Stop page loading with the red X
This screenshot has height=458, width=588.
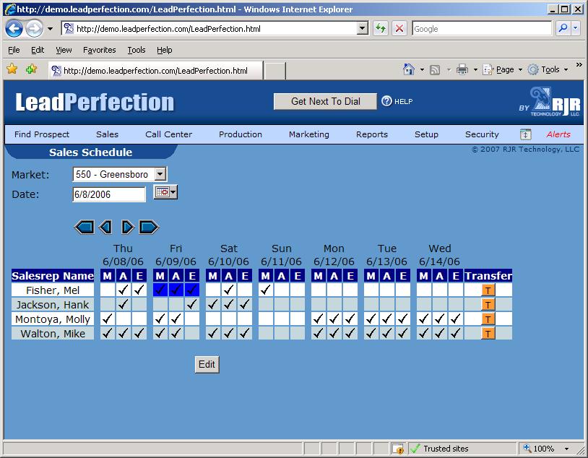399,28
